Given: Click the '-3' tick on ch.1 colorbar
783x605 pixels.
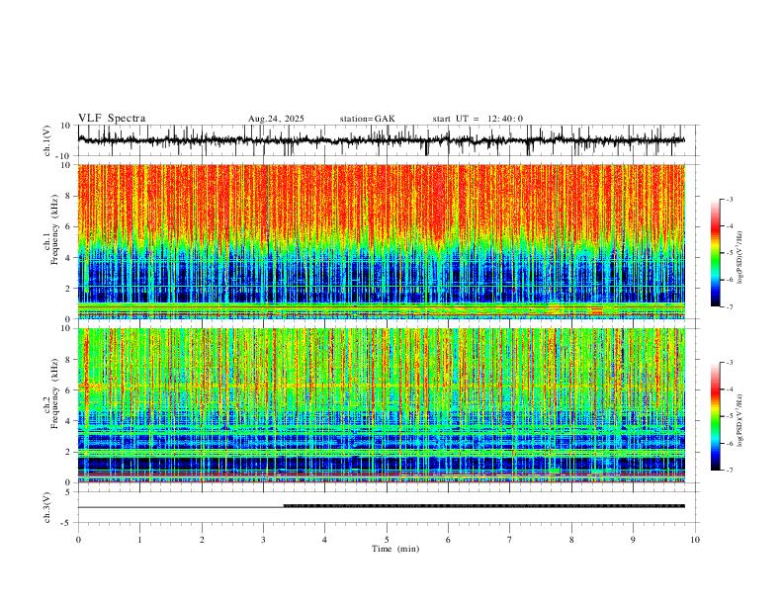Looking at the screenshot, I should click(x=730, y=199).
